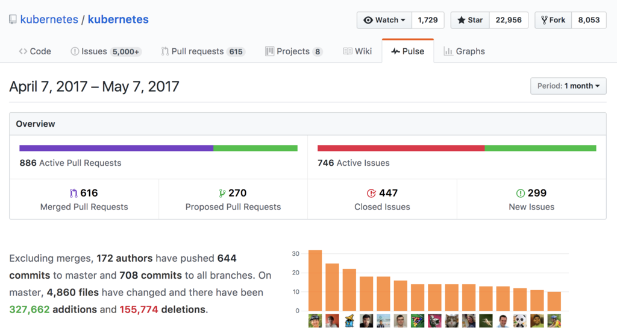Screen dimensions: 617x333
Task: Open avatar of man in green shirt
Action: pos(537,321)
